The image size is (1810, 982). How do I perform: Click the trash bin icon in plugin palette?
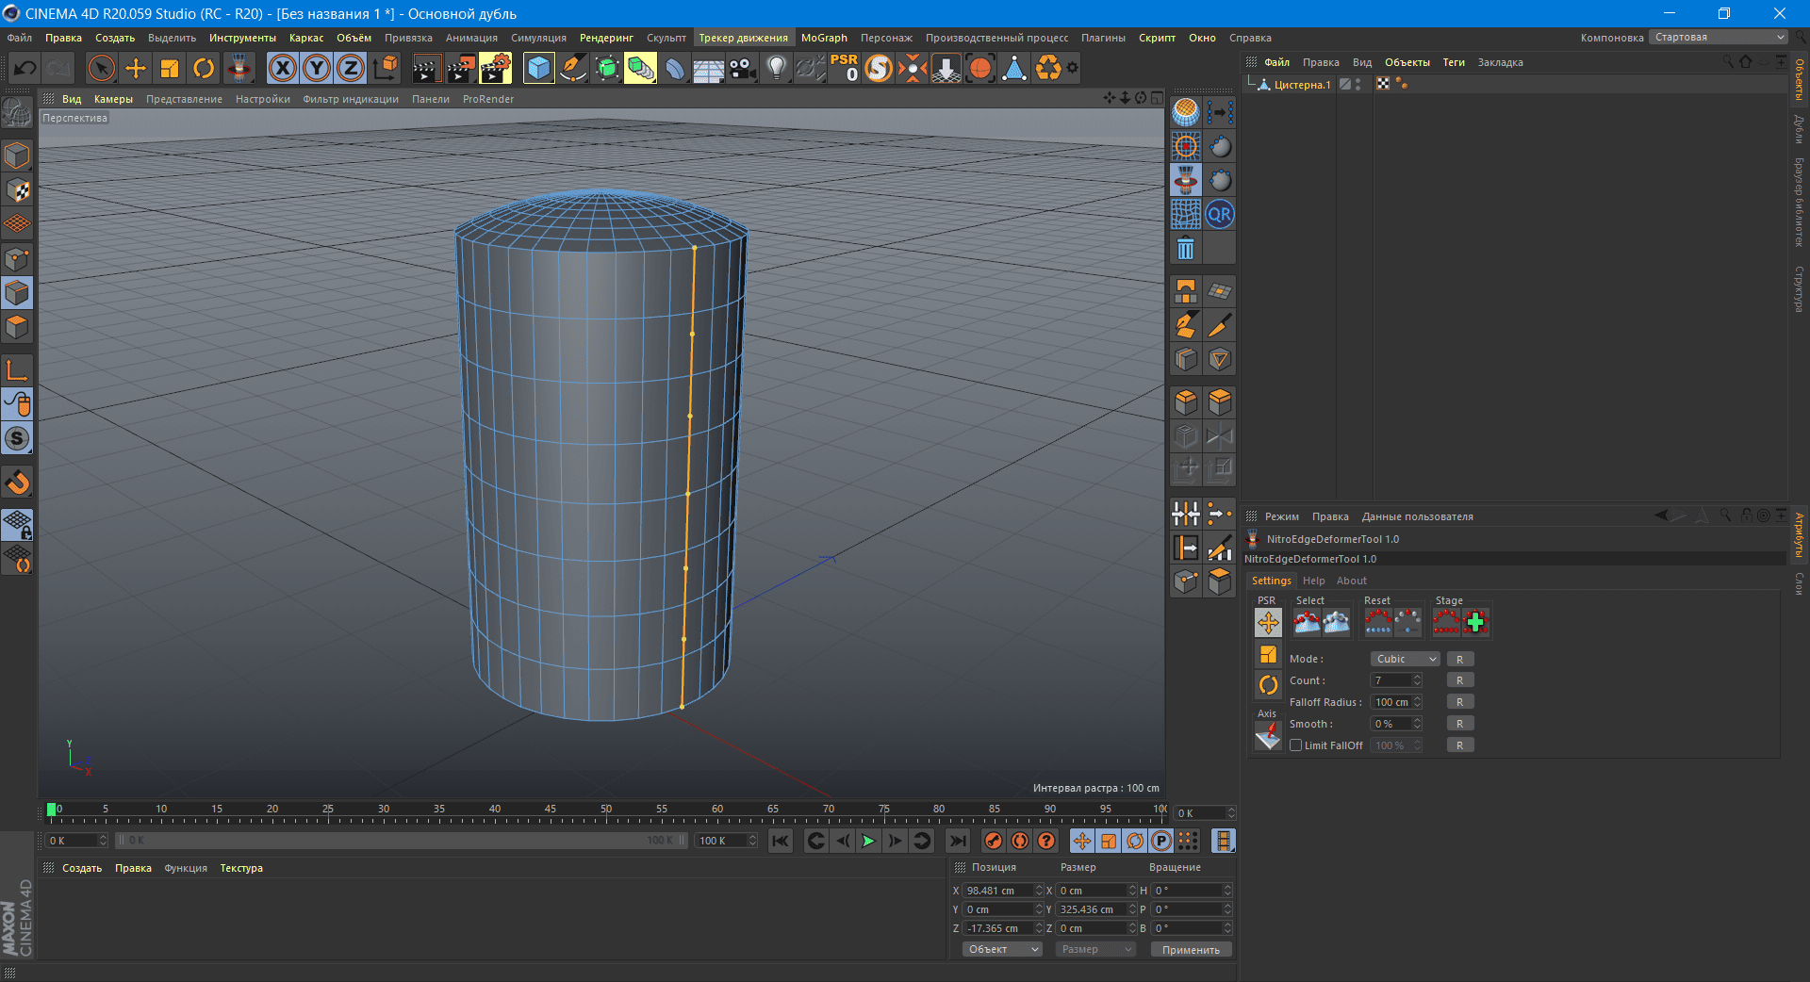coord(1186,249)
